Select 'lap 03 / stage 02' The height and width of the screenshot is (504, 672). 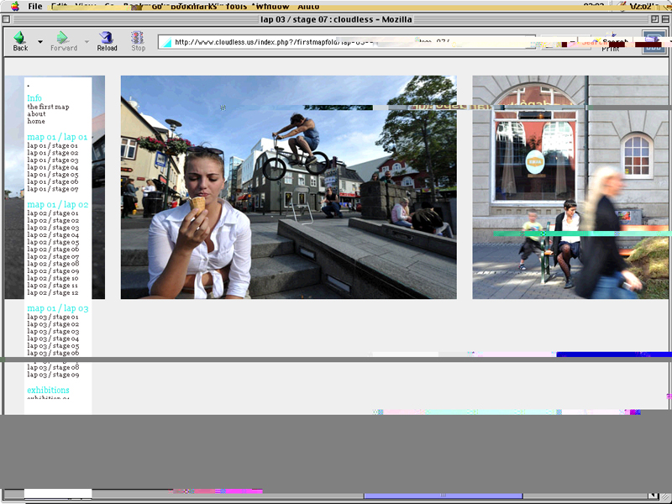53,324
